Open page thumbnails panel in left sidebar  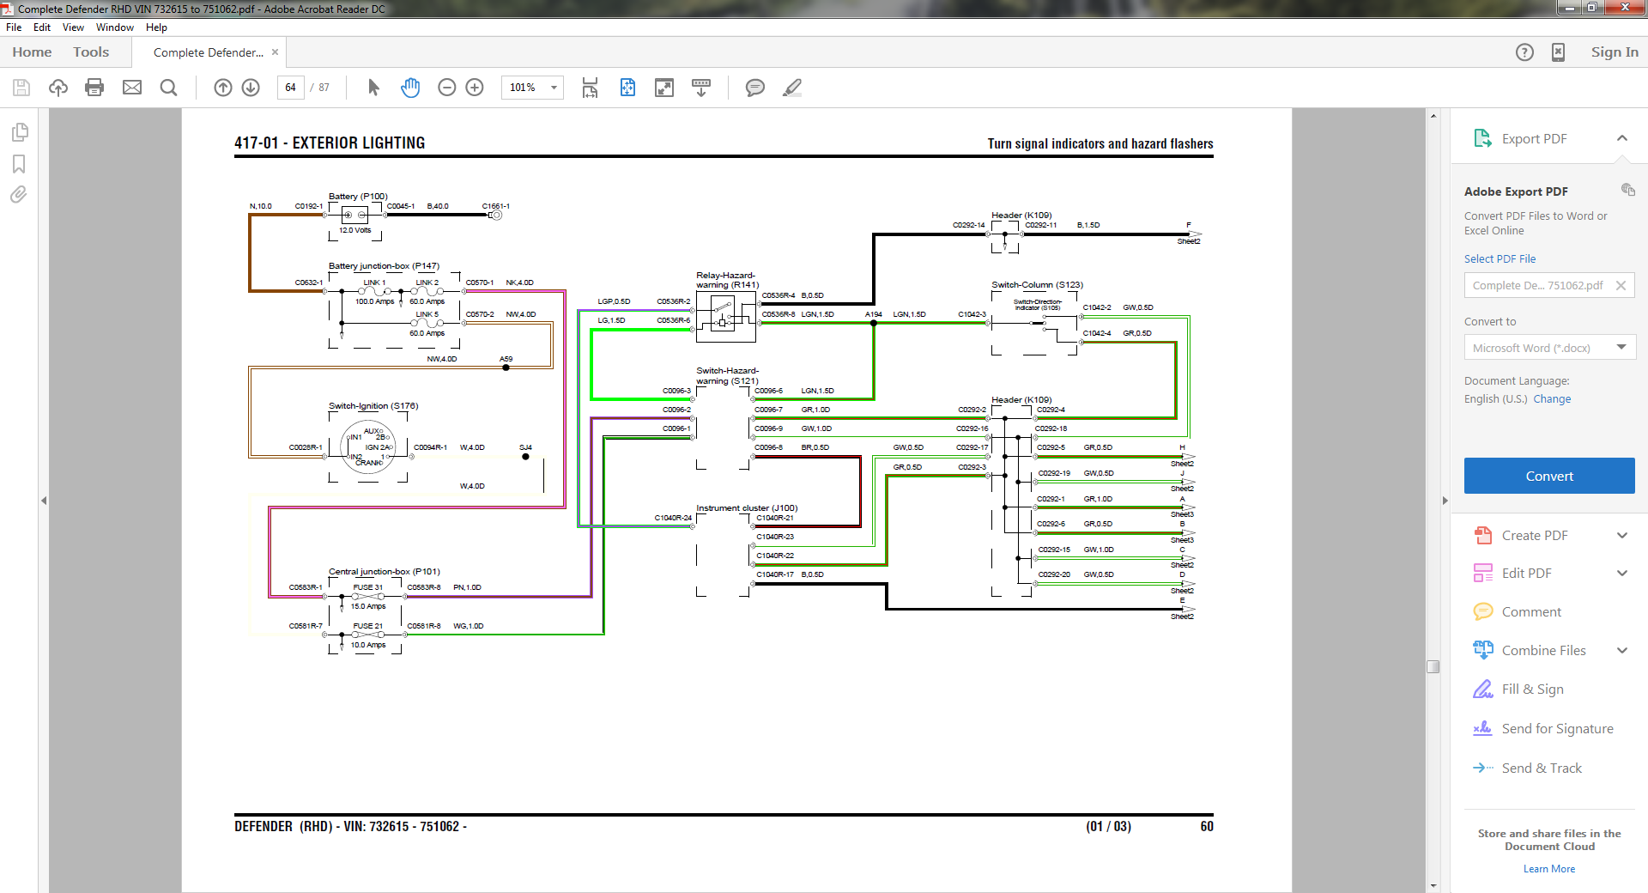click(19, 132)
